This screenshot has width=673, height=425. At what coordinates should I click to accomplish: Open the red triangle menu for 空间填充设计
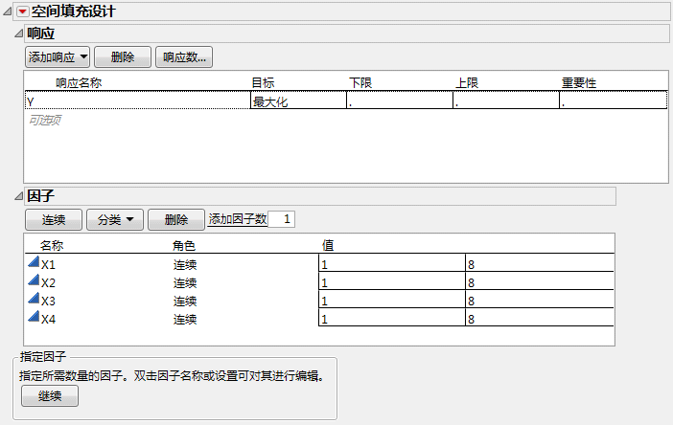(x=23, y=11)
